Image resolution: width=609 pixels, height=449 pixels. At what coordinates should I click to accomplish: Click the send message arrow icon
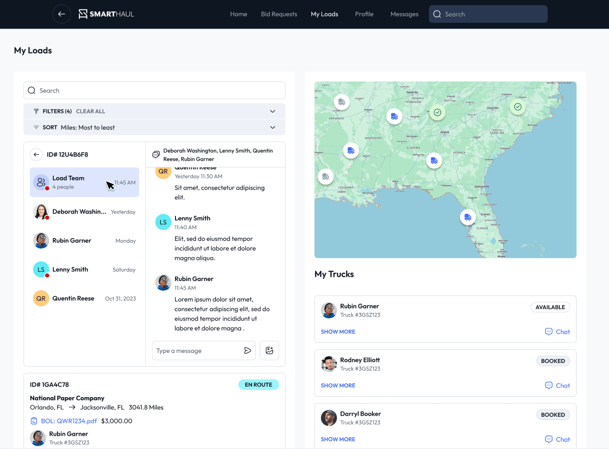(248, 351)
